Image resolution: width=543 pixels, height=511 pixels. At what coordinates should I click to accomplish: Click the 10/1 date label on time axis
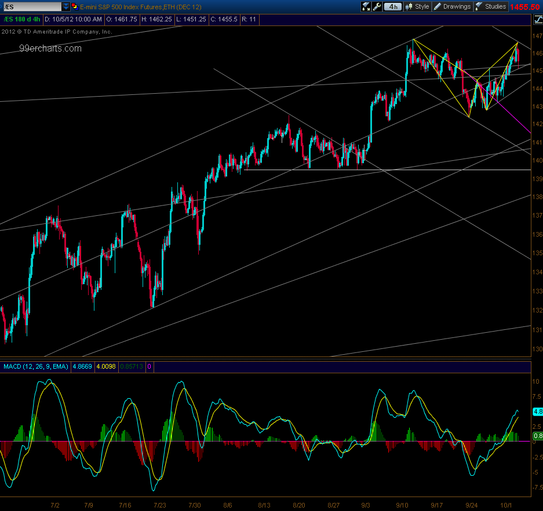(506, 505)
